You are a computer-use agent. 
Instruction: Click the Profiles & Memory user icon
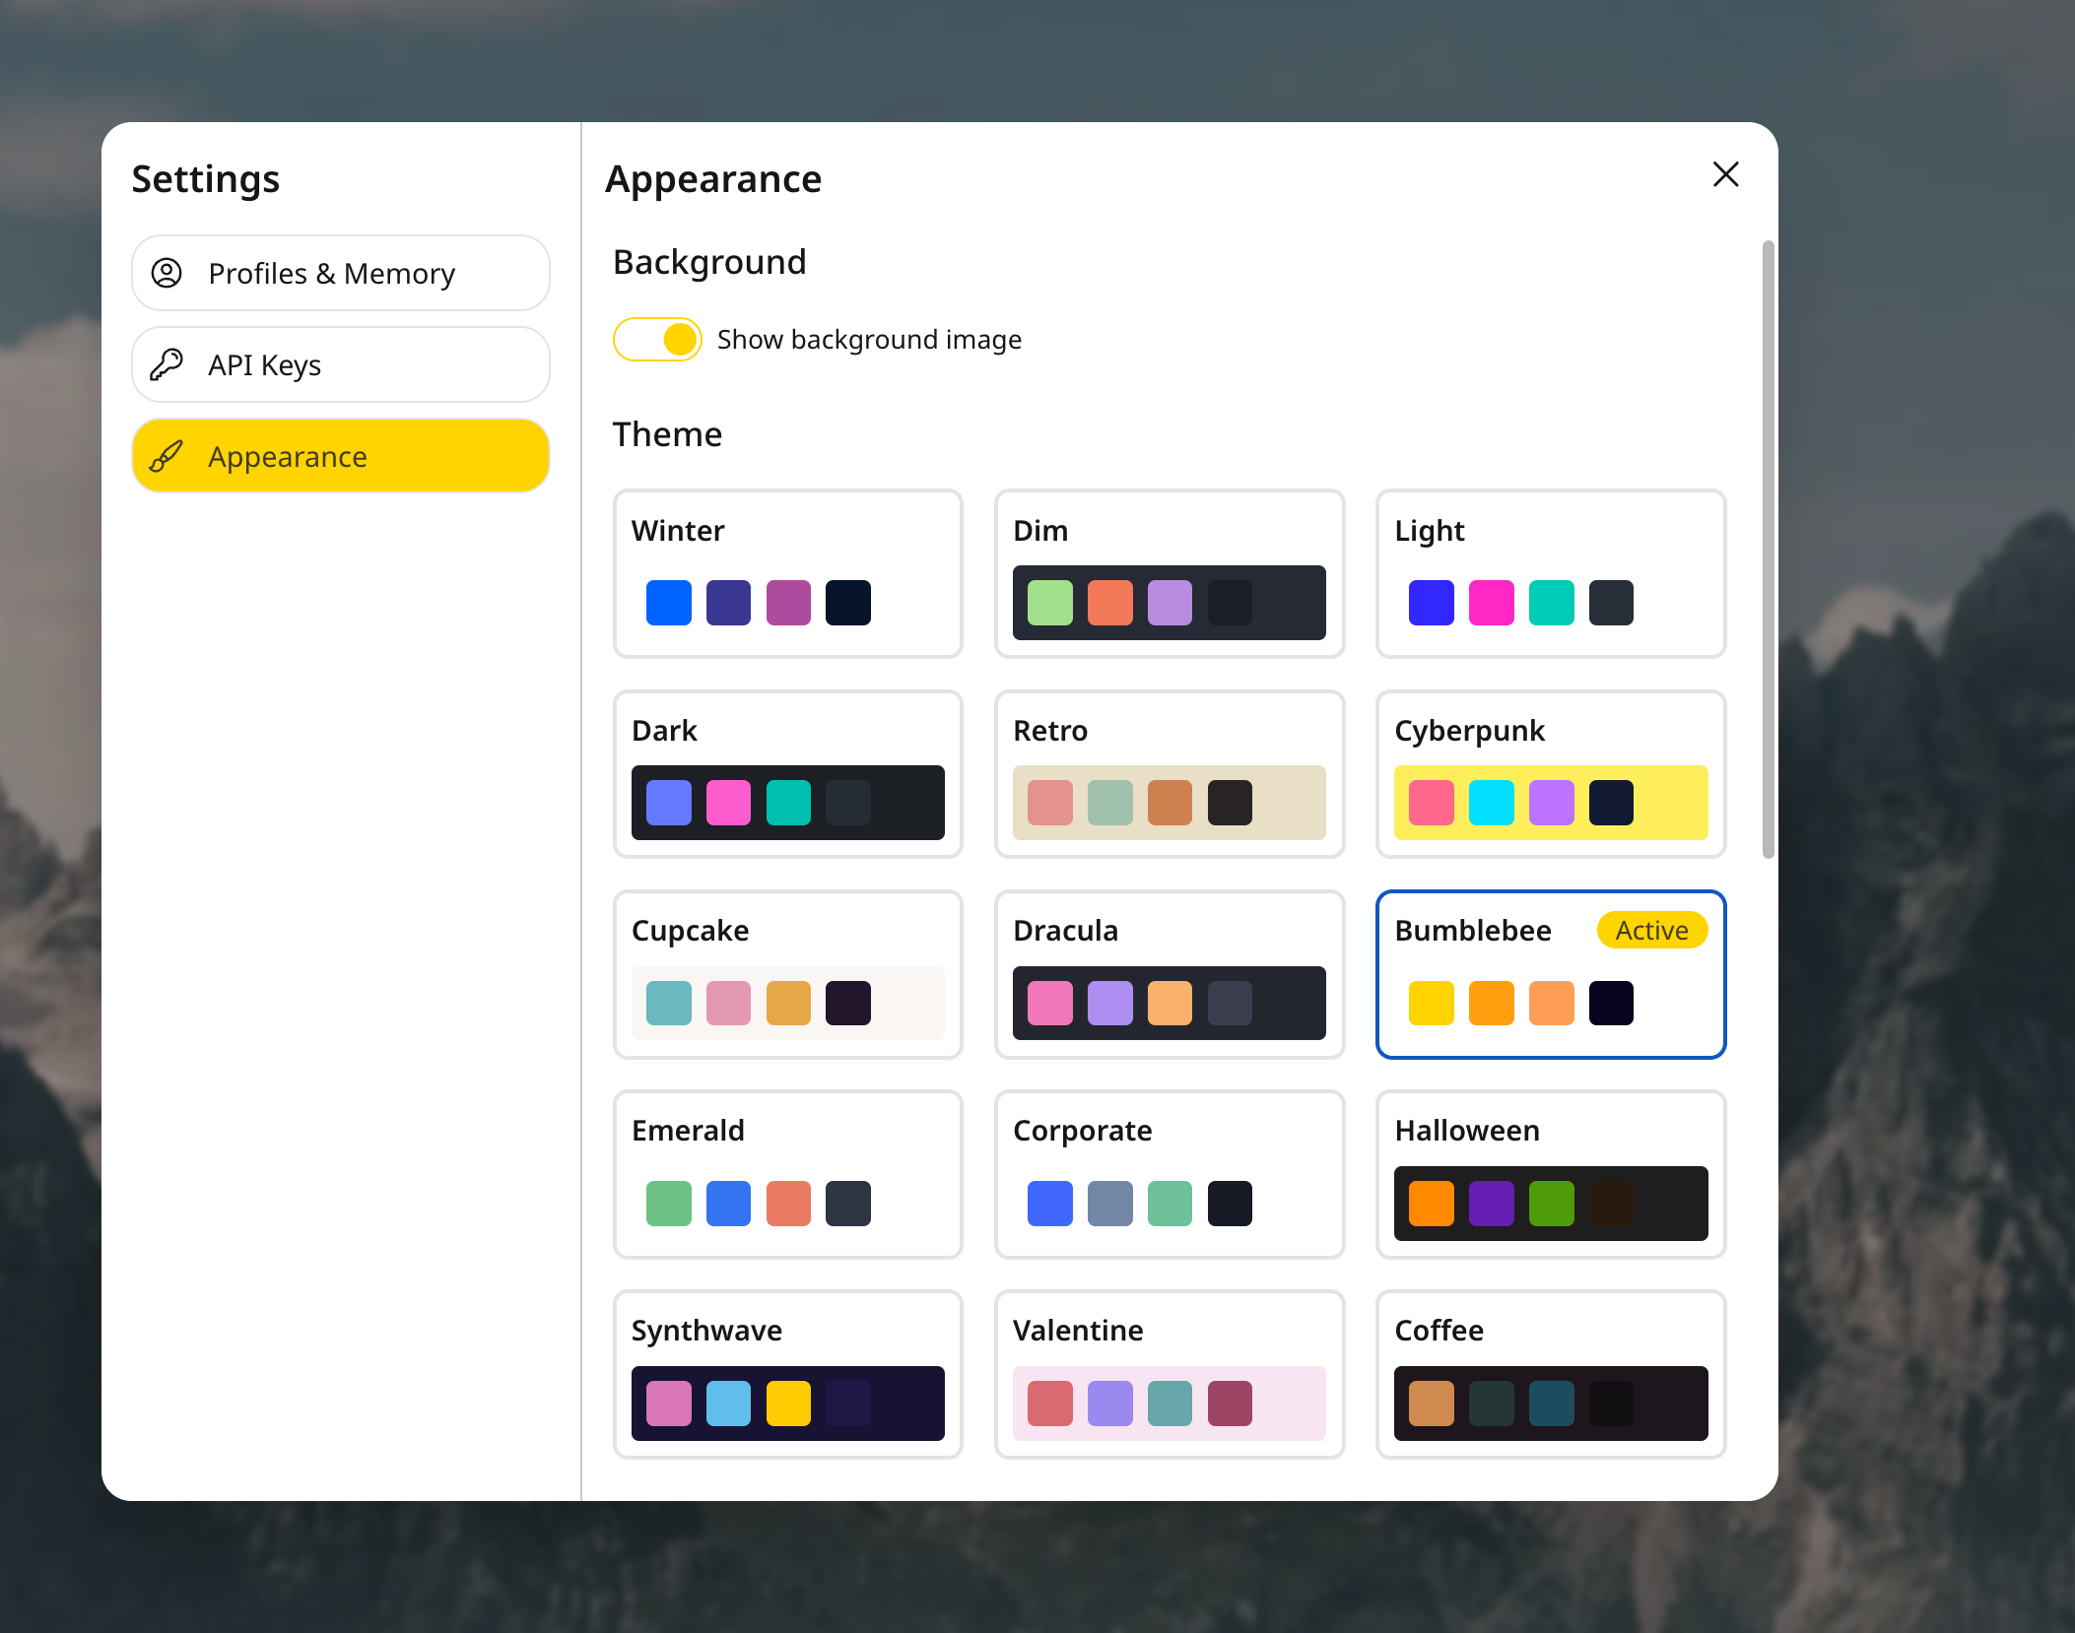pos(167,273)
